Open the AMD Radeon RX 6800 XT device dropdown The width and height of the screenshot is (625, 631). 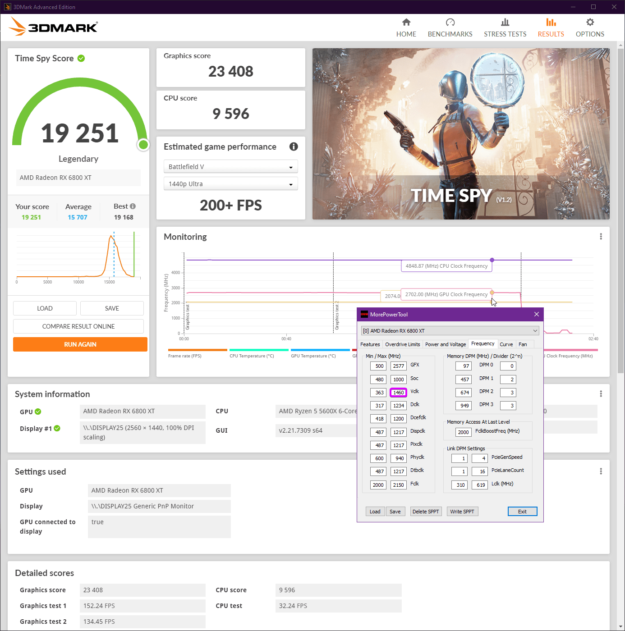tap(450, 331)
